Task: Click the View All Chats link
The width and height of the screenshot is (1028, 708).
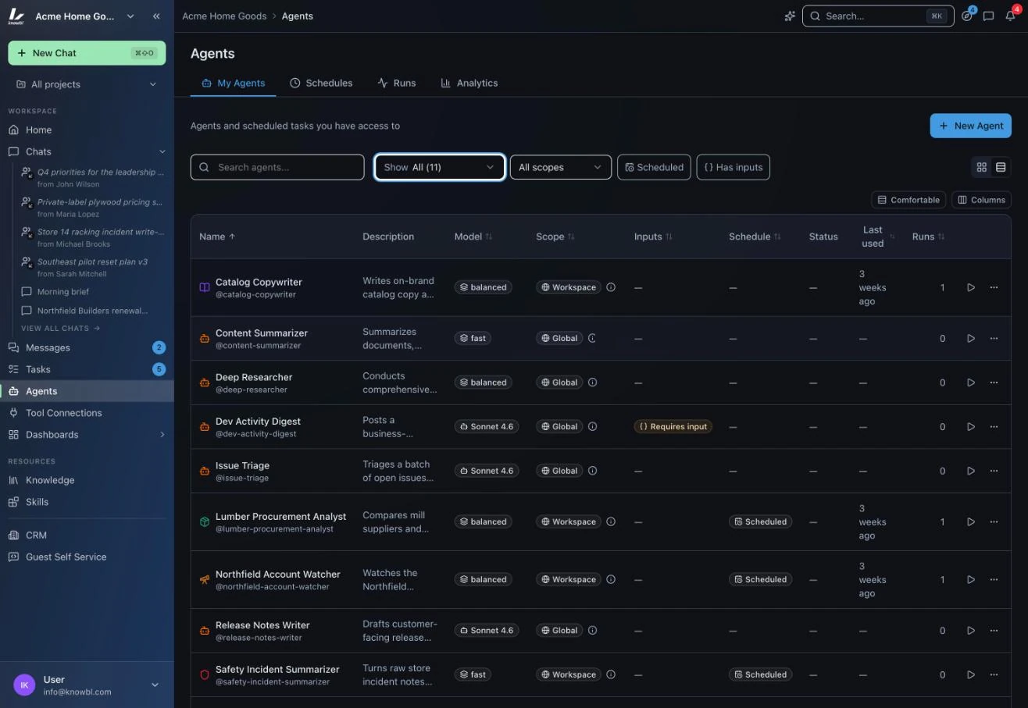Action: coord(61,328)
